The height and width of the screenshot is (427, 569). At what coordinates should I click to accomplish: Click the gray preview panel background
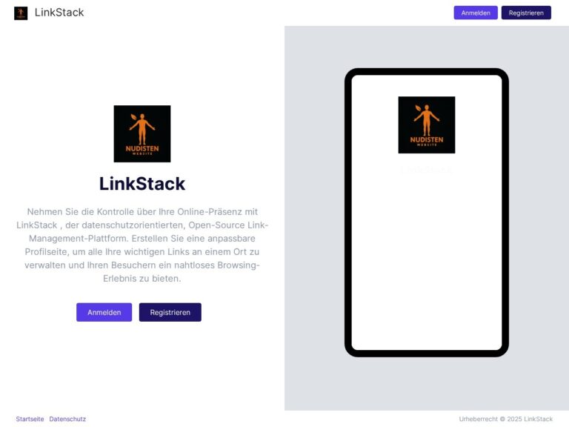(x=314, y=218)
